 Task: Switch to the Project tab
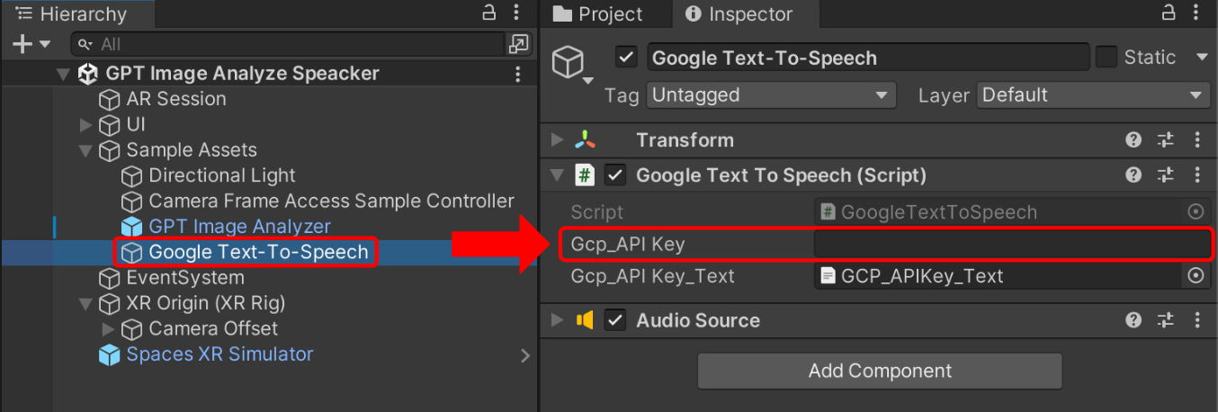598,13
